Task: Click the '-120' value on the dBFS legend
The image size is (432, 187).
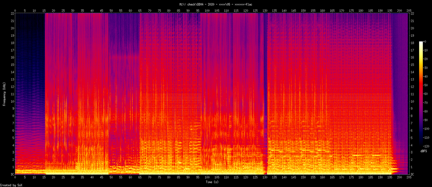Action: coord(427,147)
